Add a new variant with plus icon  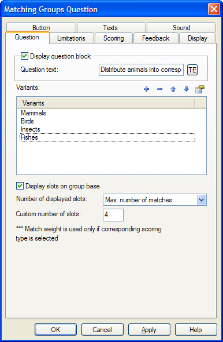coord(147,89)
